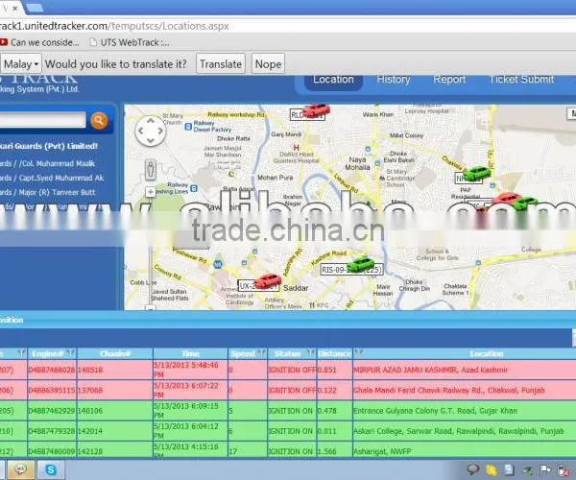The height and width of the screenshot is (480, 576).
Task: Pan the map down with the bottom arrow
Action: point(151,140)
